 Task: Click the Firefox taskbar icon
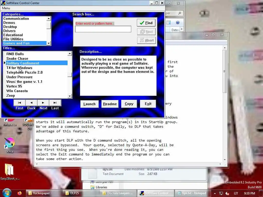click(20, 193)
